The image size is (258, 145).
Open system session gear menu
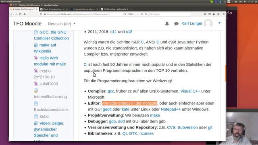[x=256, y=2]
